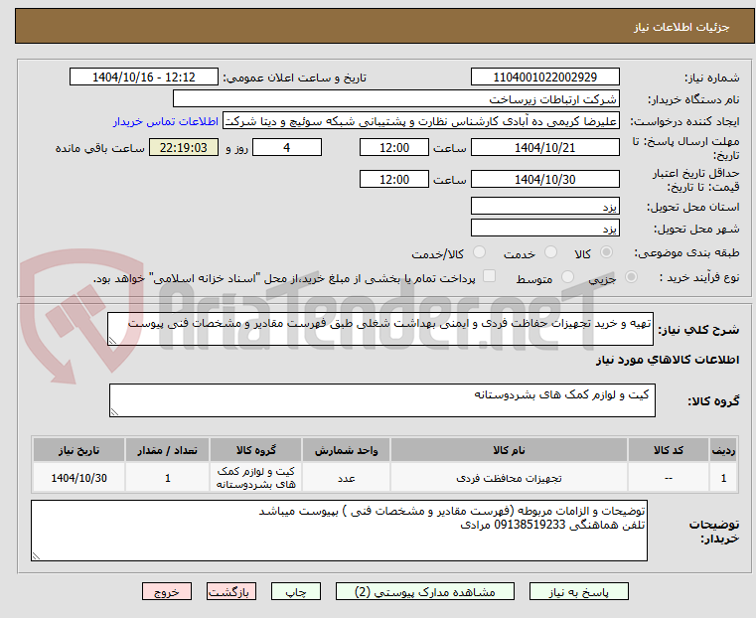Click the remaining time field 22:19:03
The height and width of the screenshot is (618, 756).
point(183,147)
